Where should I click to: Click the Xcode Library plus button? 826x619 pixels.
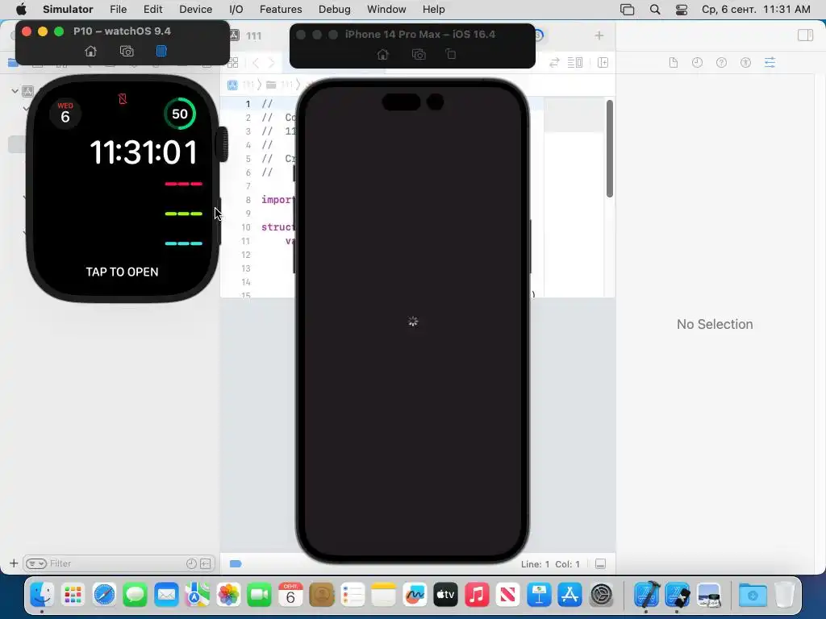599,35
